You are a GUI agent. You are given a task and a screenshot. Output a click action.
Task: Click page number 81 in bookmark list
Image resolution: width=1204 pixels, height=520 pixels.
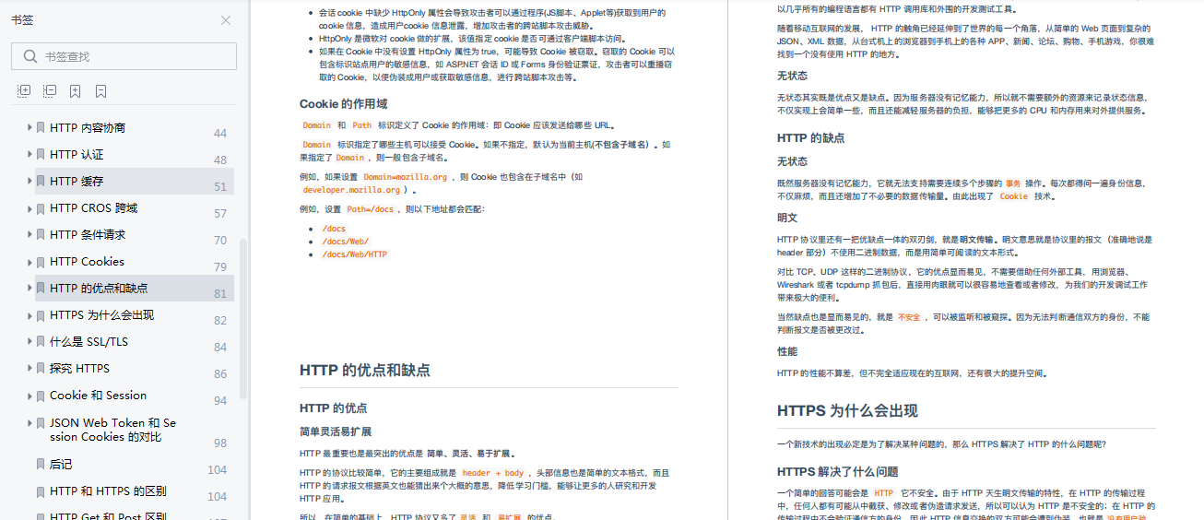pyautogui.click(x=220, y=294)
